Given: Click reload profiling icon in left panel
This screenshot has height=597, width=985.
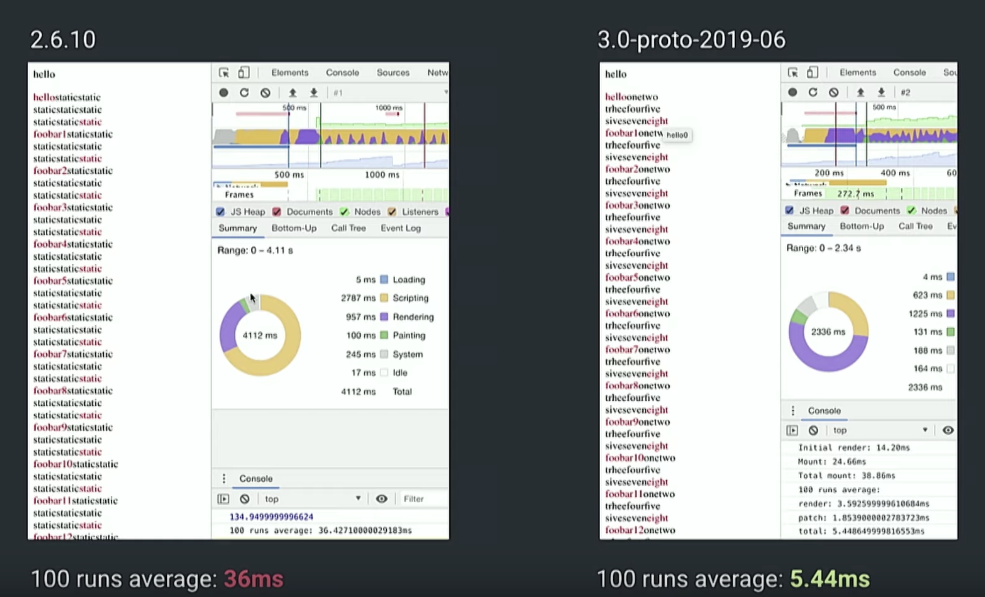Looking at the screenshot, I should (x=244, y=93).
